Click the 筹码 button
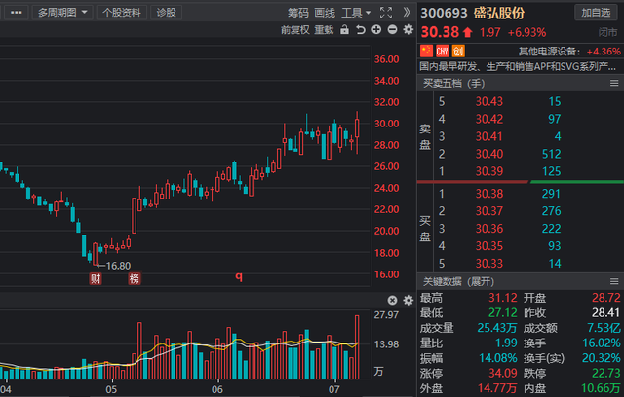 [x=298, y=13]
